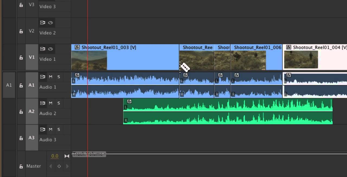The width and height of the screenshot is (347, 177).
Task: Go to previous keyframe arrow on Master
Action: tap(51, 166)
